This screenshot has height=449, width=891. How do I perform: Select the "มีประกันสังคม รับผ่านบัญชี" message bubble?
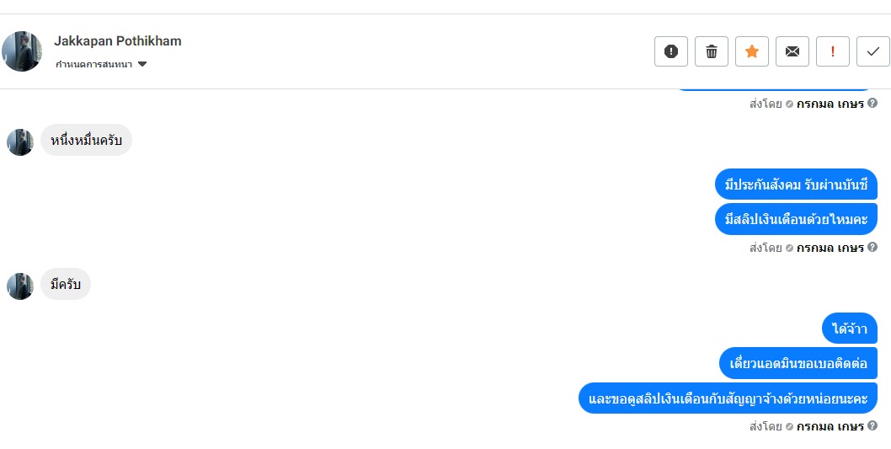pos(796,185)
